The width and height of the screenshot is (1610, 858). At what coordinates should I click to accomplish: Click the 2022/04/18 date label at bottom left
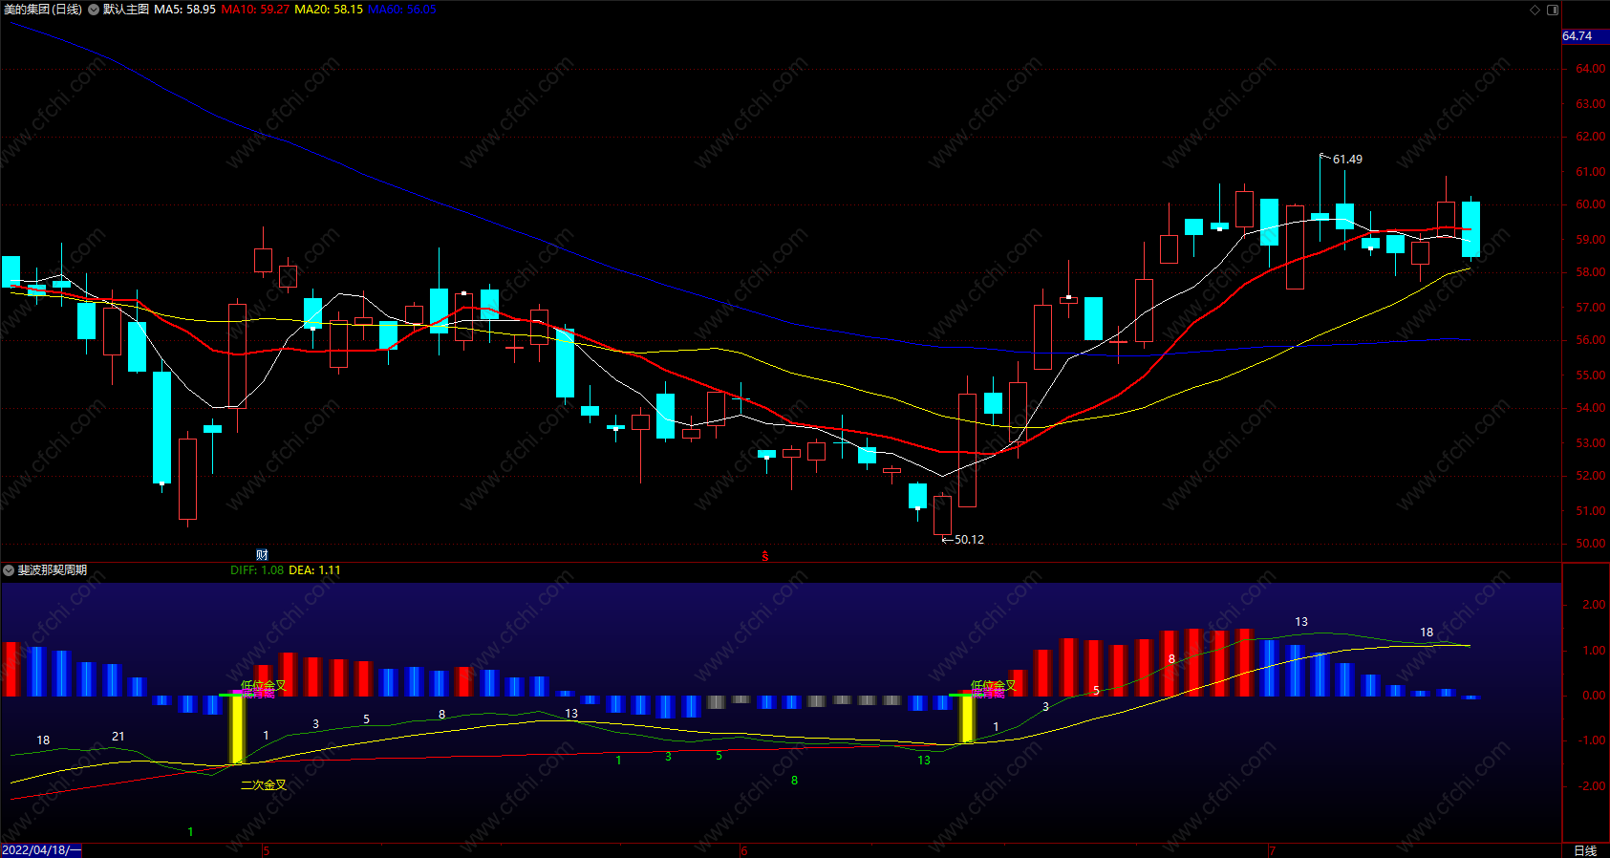pyautogui.click(x=41, y=850)
